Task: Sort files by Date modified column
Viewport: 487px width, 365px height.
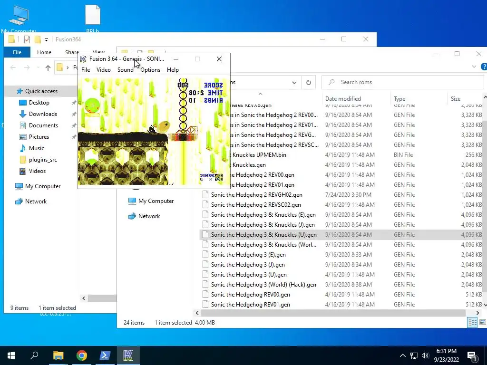Action: pos(343,99)
